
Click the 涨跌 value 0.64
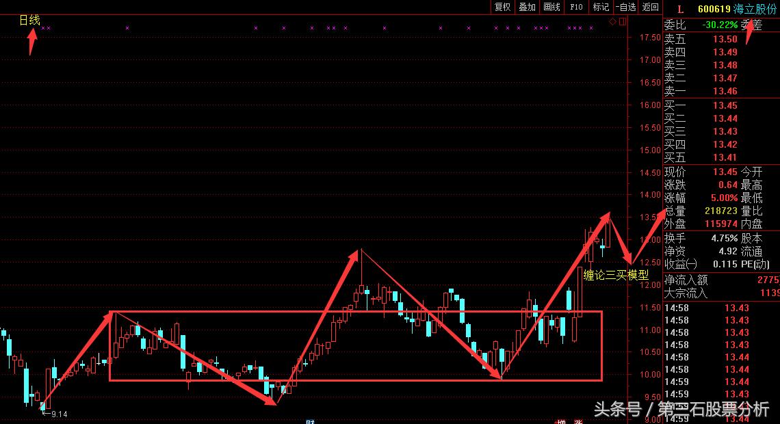[x=728, y=185]
